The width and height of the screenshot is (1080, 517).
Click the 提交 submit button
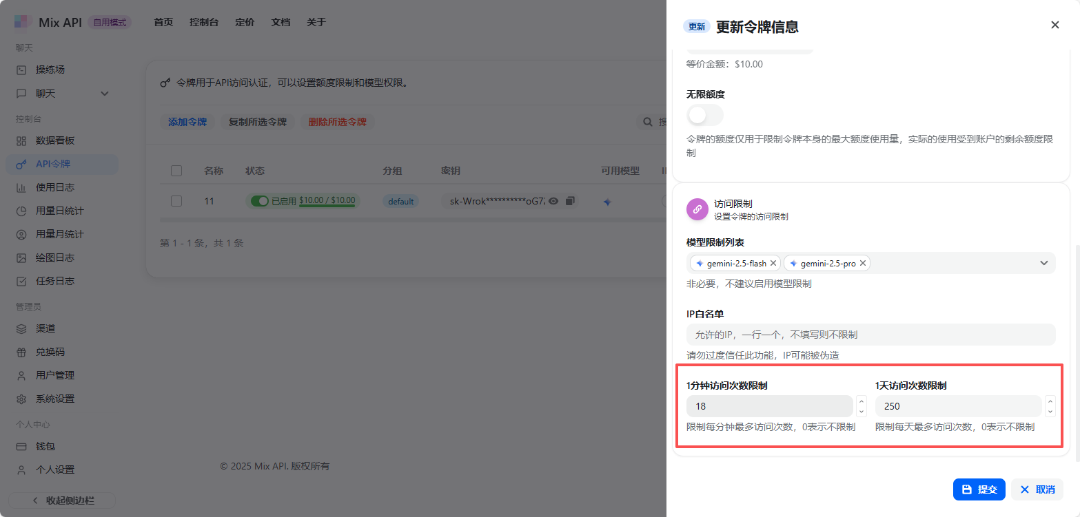coord(979,489)
